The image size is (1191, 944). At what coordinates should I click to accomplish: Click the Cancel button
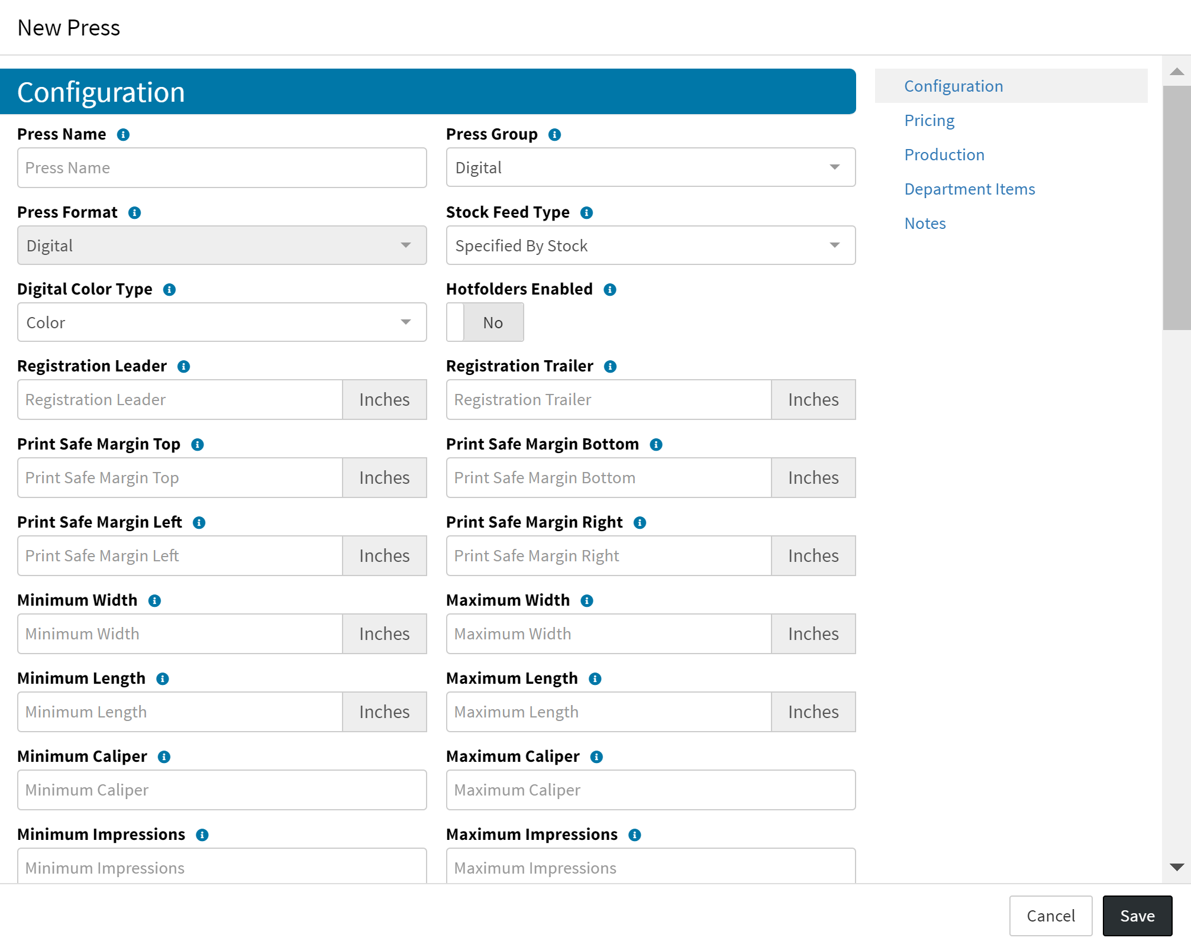[x=1050, y=916]
